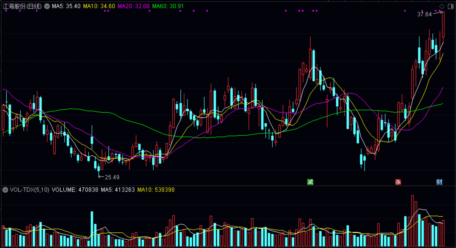Click the yellow volume MA10: 538398 label
456x248 pixels.
[x=156, y=190]
